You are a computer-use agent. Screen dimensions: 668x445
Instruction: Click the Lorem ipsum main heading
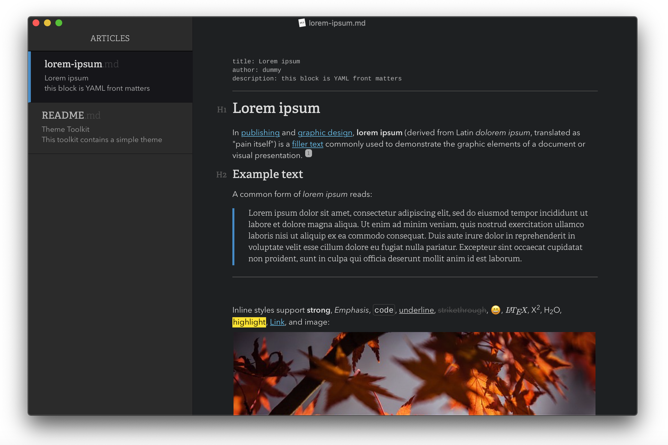point(276,108)
